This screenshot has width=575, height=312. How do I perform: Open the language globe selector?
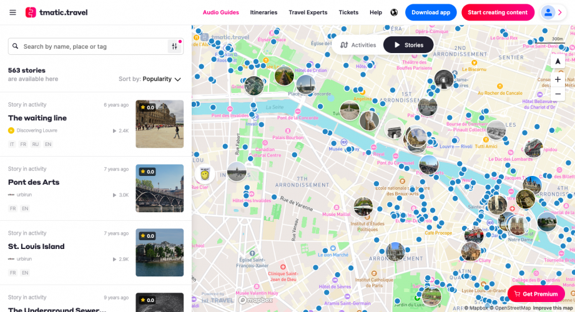[x=394, y=12]
